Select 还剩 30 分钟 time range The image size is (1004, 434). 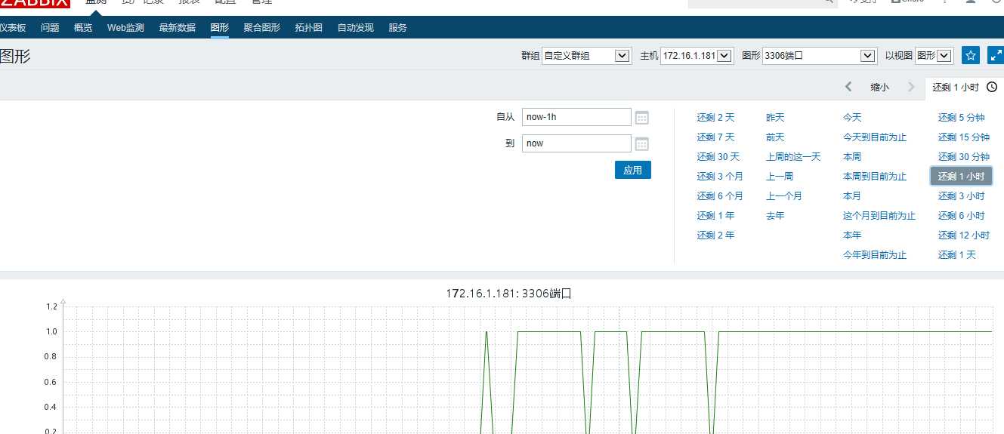[x=964, y=157]
